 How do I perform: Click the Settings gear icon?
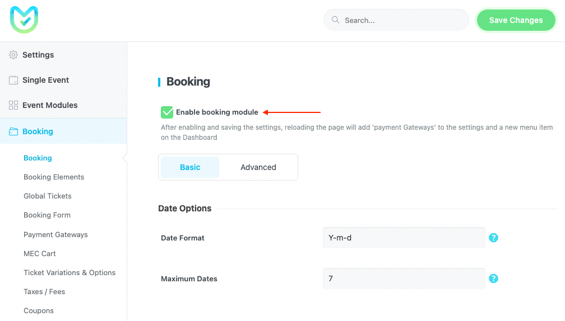point(13,55)
